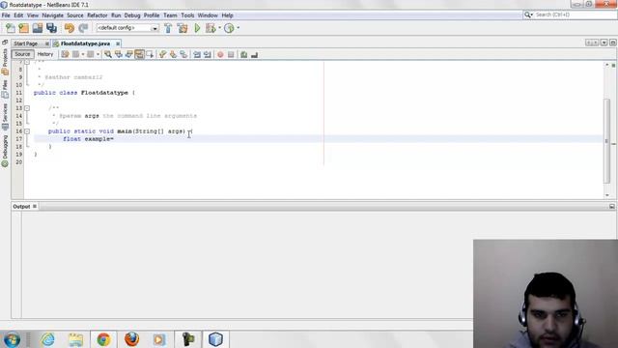Click the Undo arrow icon
Screen dimensions: 618x348
pos(70,28)
